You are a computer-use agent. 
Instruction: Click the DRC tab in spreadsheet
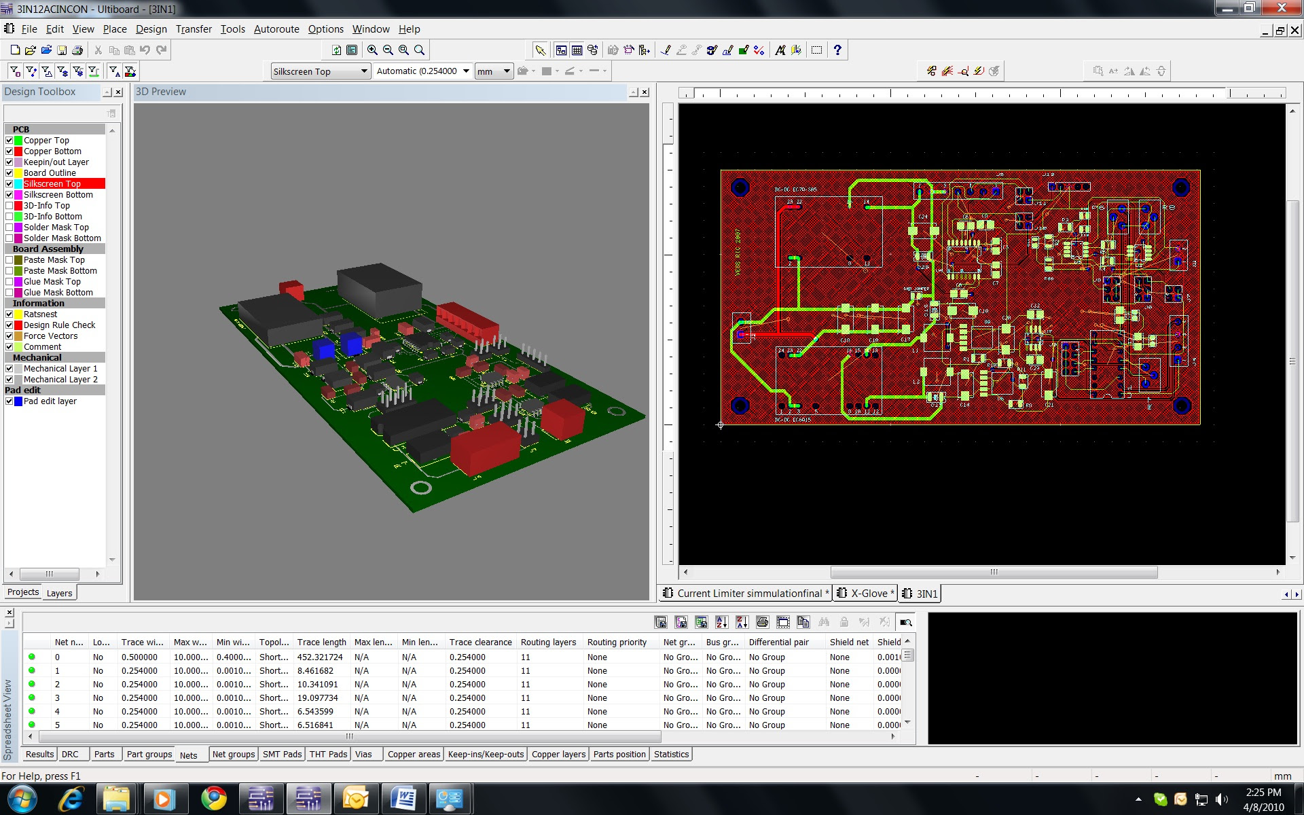69,754
